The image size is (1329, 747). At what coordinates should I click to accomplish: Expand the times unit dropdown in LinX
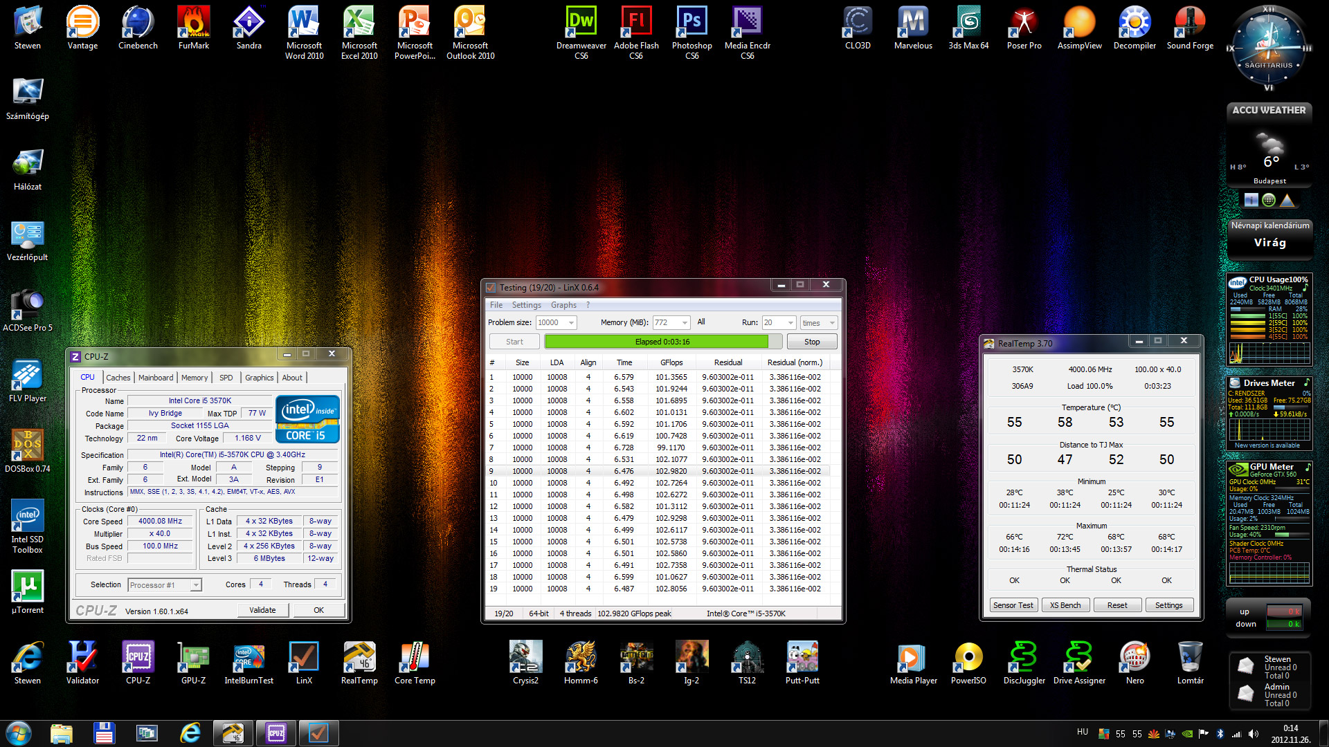(x=832, y=323)
